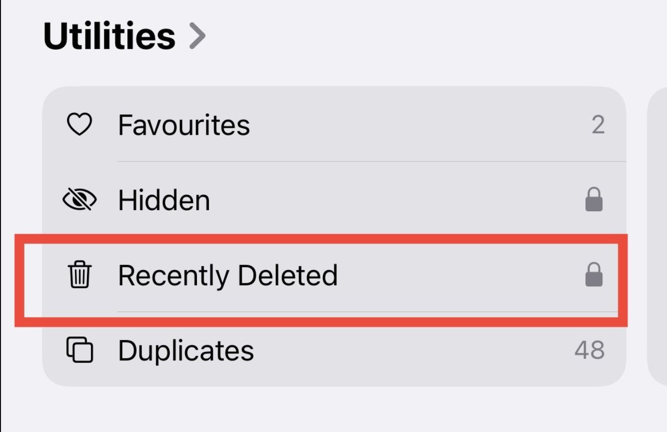The height and width of the screenshot is (432, 667).
Task: Tap the Favourites item count 2
Action: click(x=598, y=125)
